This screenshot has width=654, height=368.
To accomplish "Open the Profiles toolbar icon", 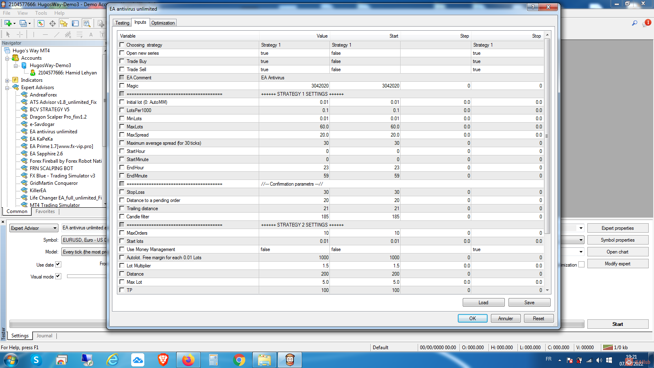I will click(x=23, y=23).
